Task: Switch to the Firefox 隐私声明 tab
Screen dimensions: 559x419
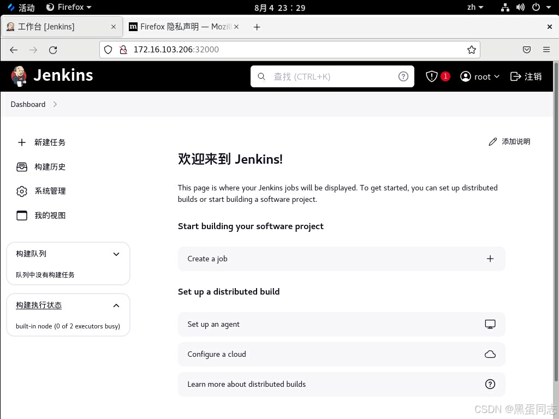Action: pyautogui.click(x=184, y=27)
